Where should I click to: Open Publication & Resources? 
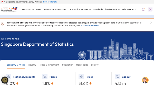55,9
